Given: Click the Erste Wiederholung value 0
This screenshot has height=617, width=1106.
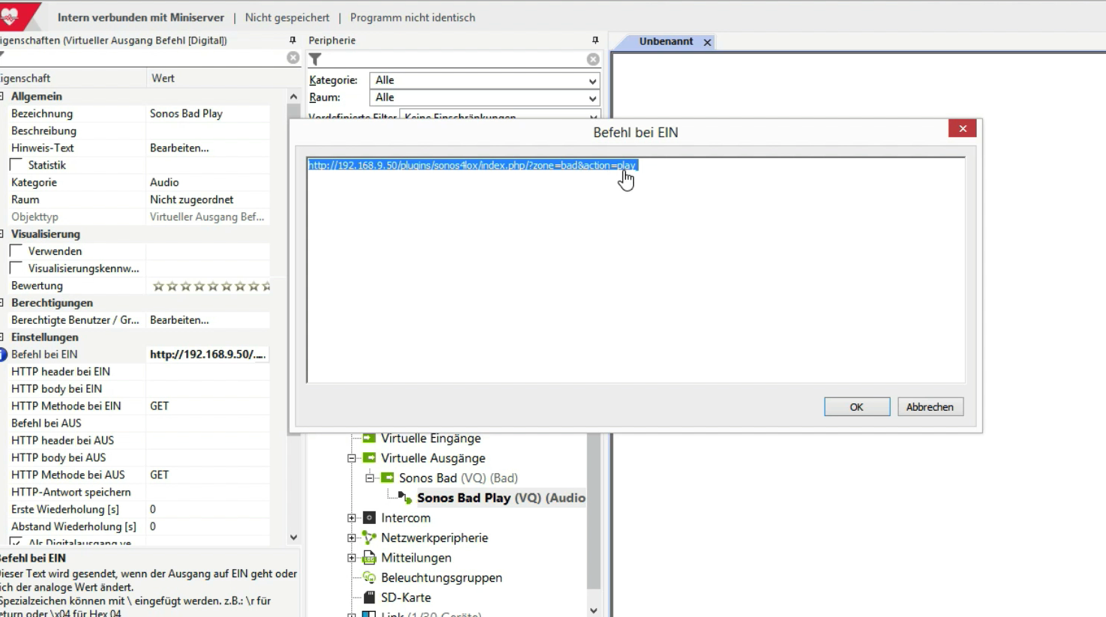Looking at the screenshot, I should 152,510.
